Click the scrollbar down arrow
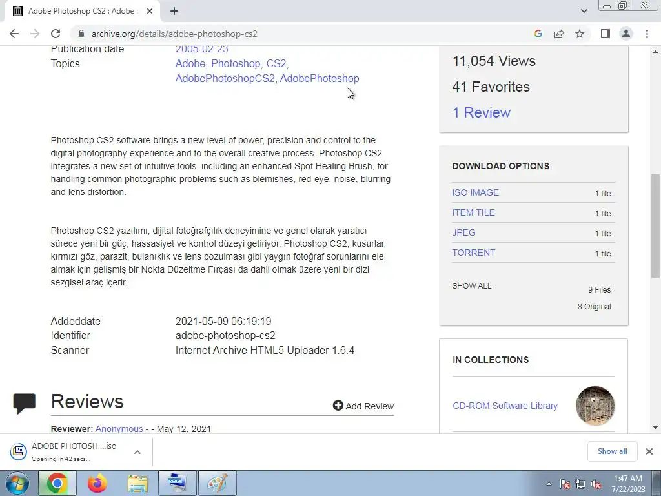This screenshot has height=496, width=661. (x=655, y=428)
